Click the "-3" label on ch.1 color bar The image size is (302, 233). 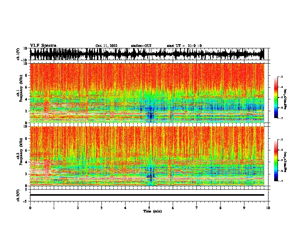click(281, 77)
